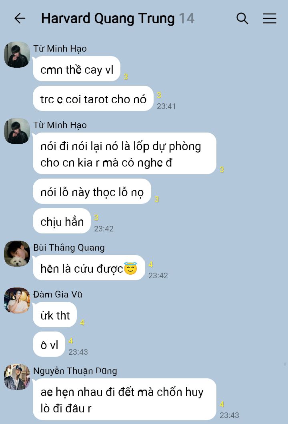Tap the "ô vl" message bubble
This screenshot has width=288, height=424.
click(x=49, y=344)
